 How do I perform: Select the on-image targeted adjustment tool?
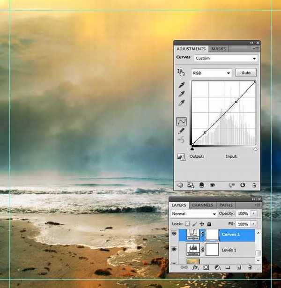pyautogui.click(x=181, y=73)
